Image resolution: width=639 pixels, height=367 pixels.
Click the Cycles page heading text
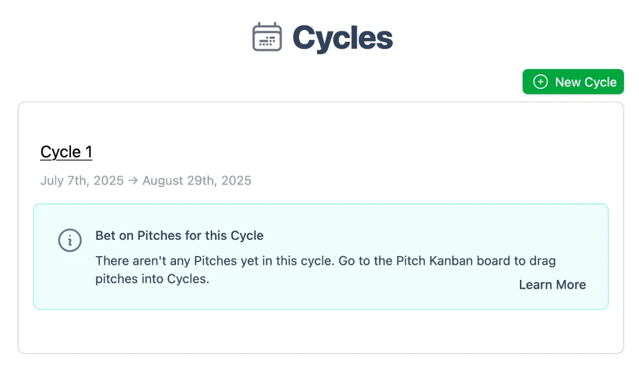click(x=343, y=38)
